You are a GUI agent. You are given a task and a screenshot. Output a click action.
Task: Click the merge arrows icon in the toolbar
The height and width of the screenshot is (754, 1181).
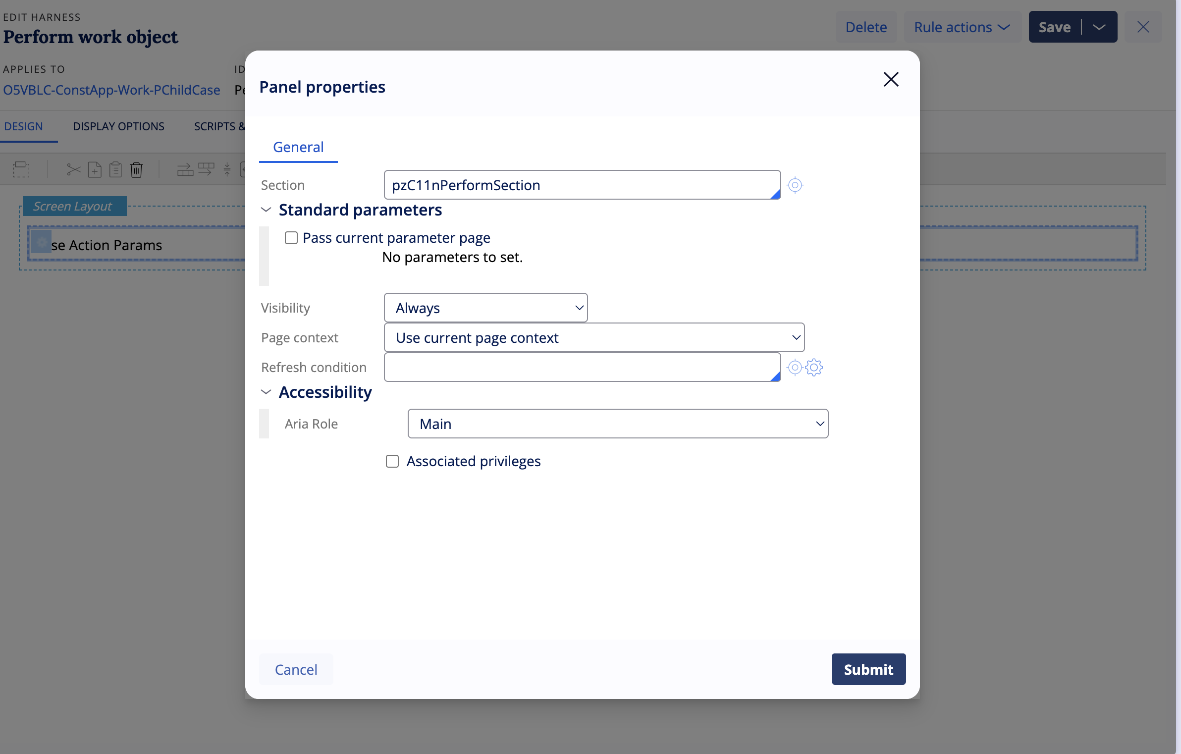pos(227,169)
